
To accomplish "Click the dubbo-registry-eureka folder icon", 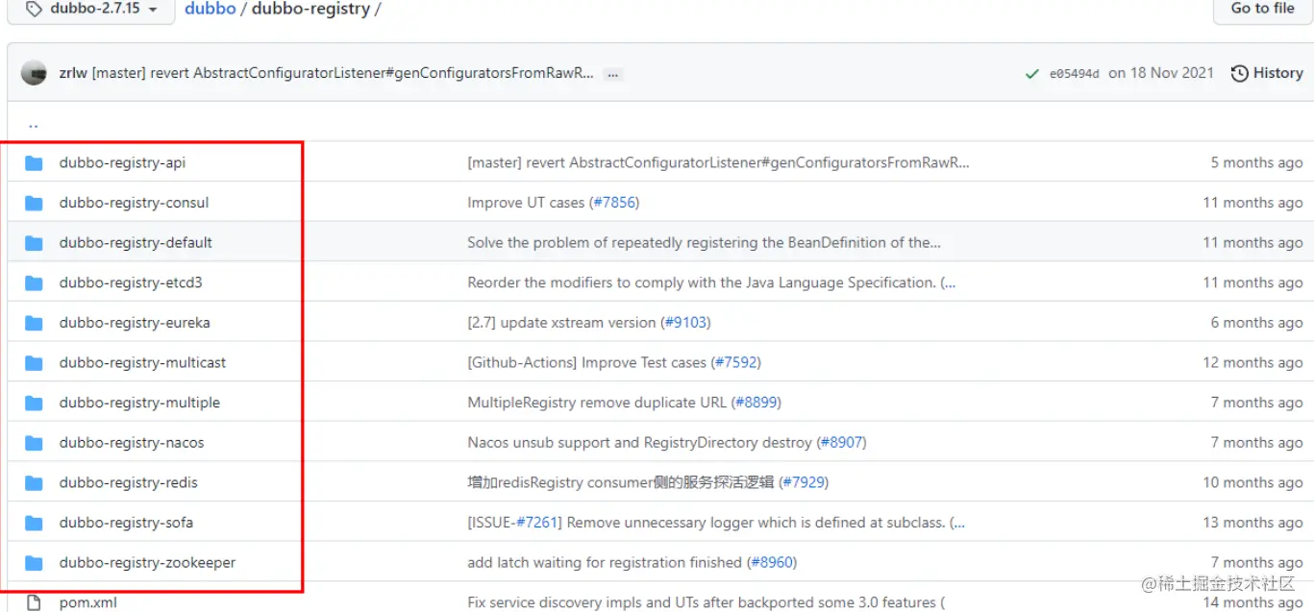I will click(x=34, y=323).
